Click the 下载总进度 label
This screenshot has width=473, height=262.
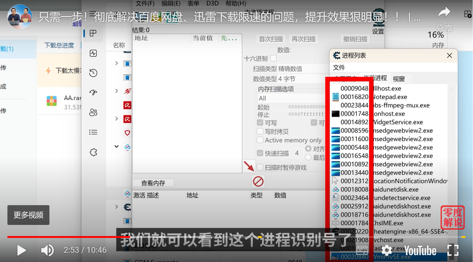click(x=59, y=45)
